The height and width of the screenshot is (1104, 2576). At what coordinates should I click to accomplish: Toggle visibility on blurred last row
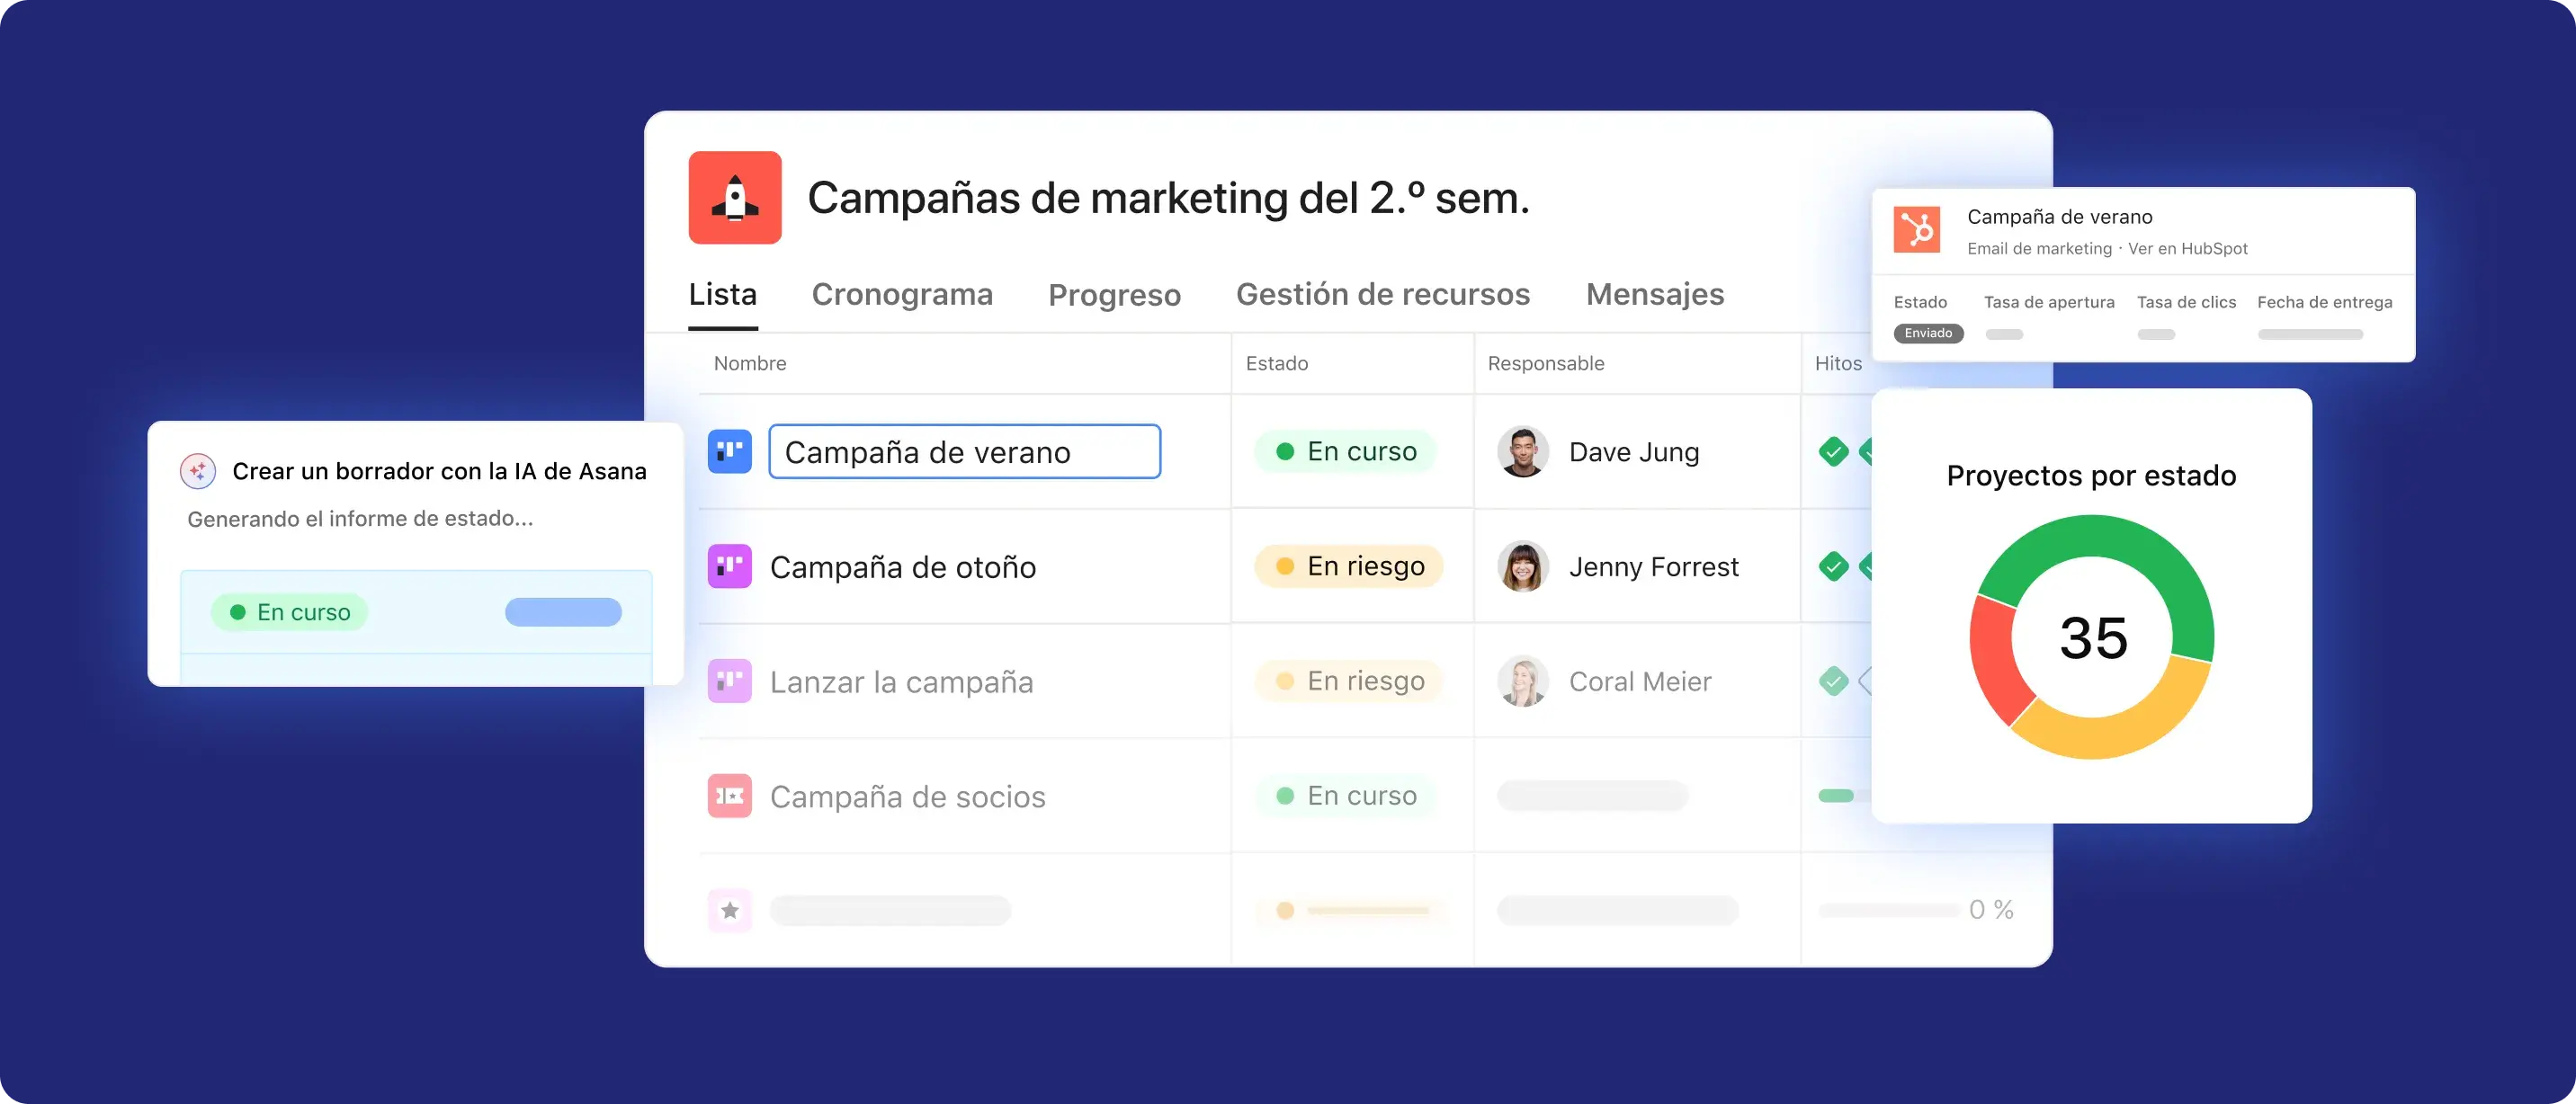[x=729, y=907]
